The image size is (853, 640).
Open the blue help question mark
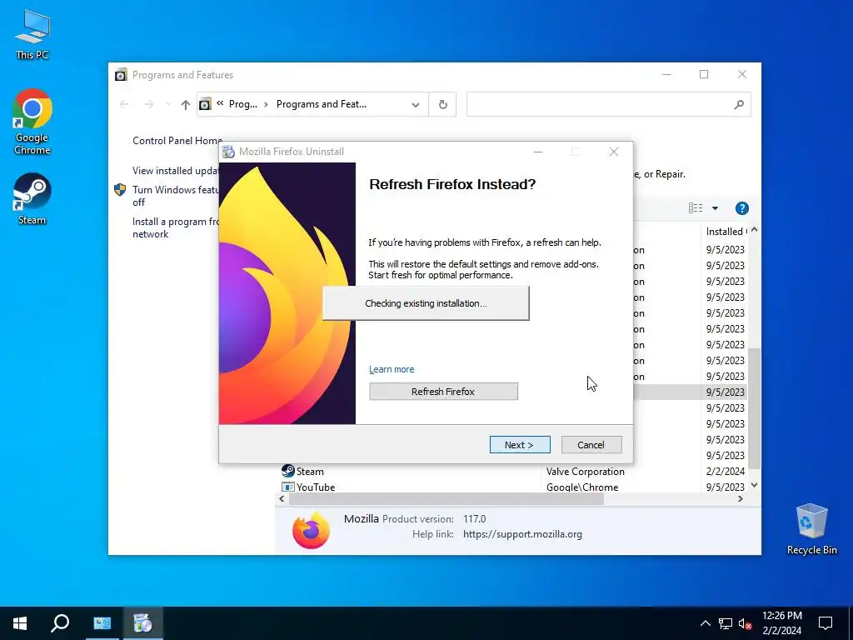pyautogui.click(x=741, y=207)
